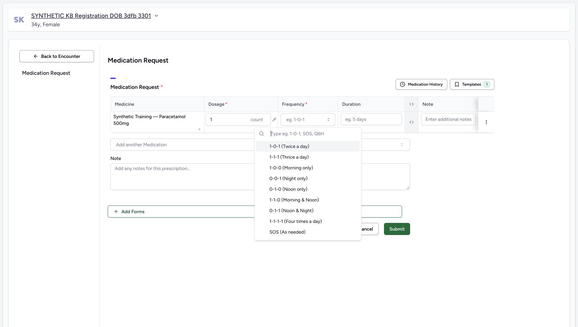Click expand columns icon in table header
This screenshot has width=578, height=327.
tap(411, 104)
